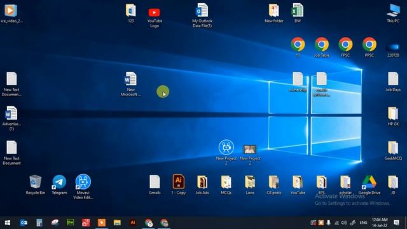Viewport: 407px width, 229px height.
Task: Open the New folder desktop icon
Action: (274, 11)
